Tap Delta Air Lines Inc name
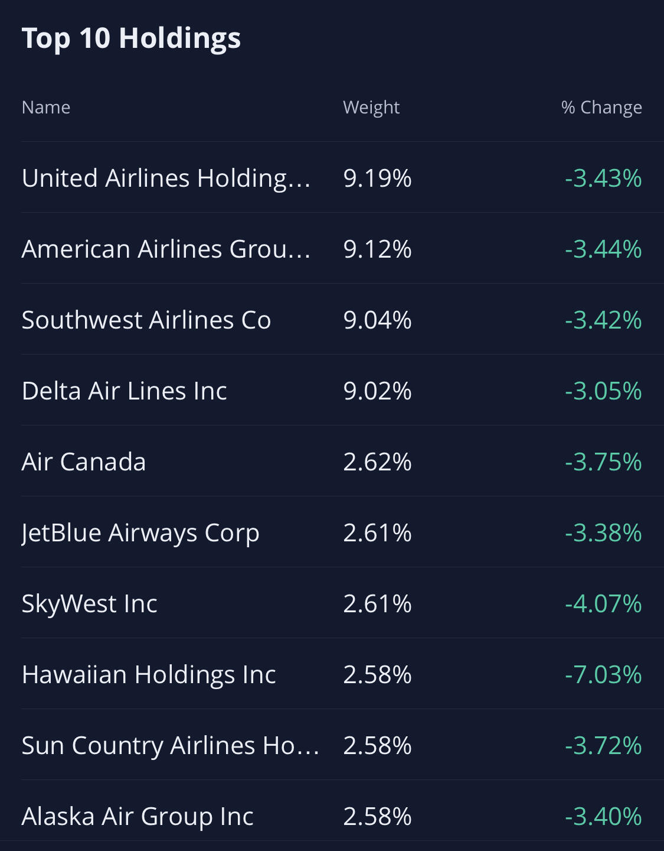Image resolution: width=664 pixels, height=851 pixels. [125, 391]
